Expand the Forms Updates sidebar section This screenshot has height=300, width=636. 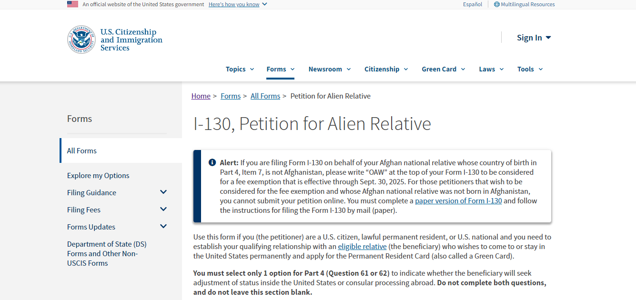(163, 227)
